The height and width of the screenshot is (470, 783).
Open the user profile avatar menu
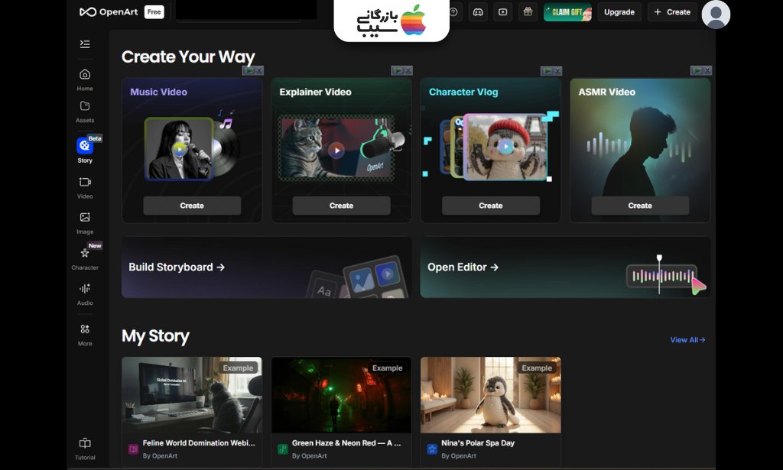coord(716,15)
